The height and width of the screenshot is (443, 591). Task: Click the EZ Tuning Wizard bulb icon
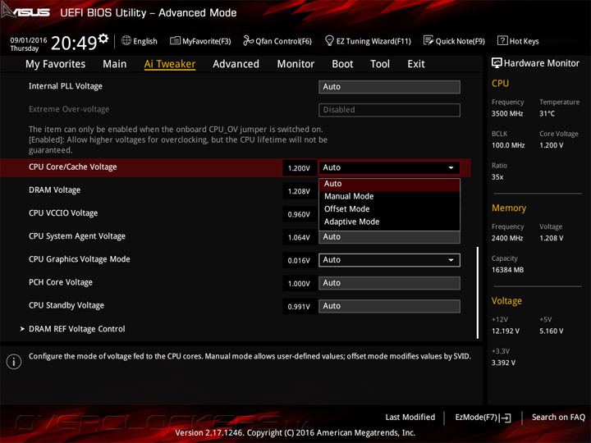329,40
